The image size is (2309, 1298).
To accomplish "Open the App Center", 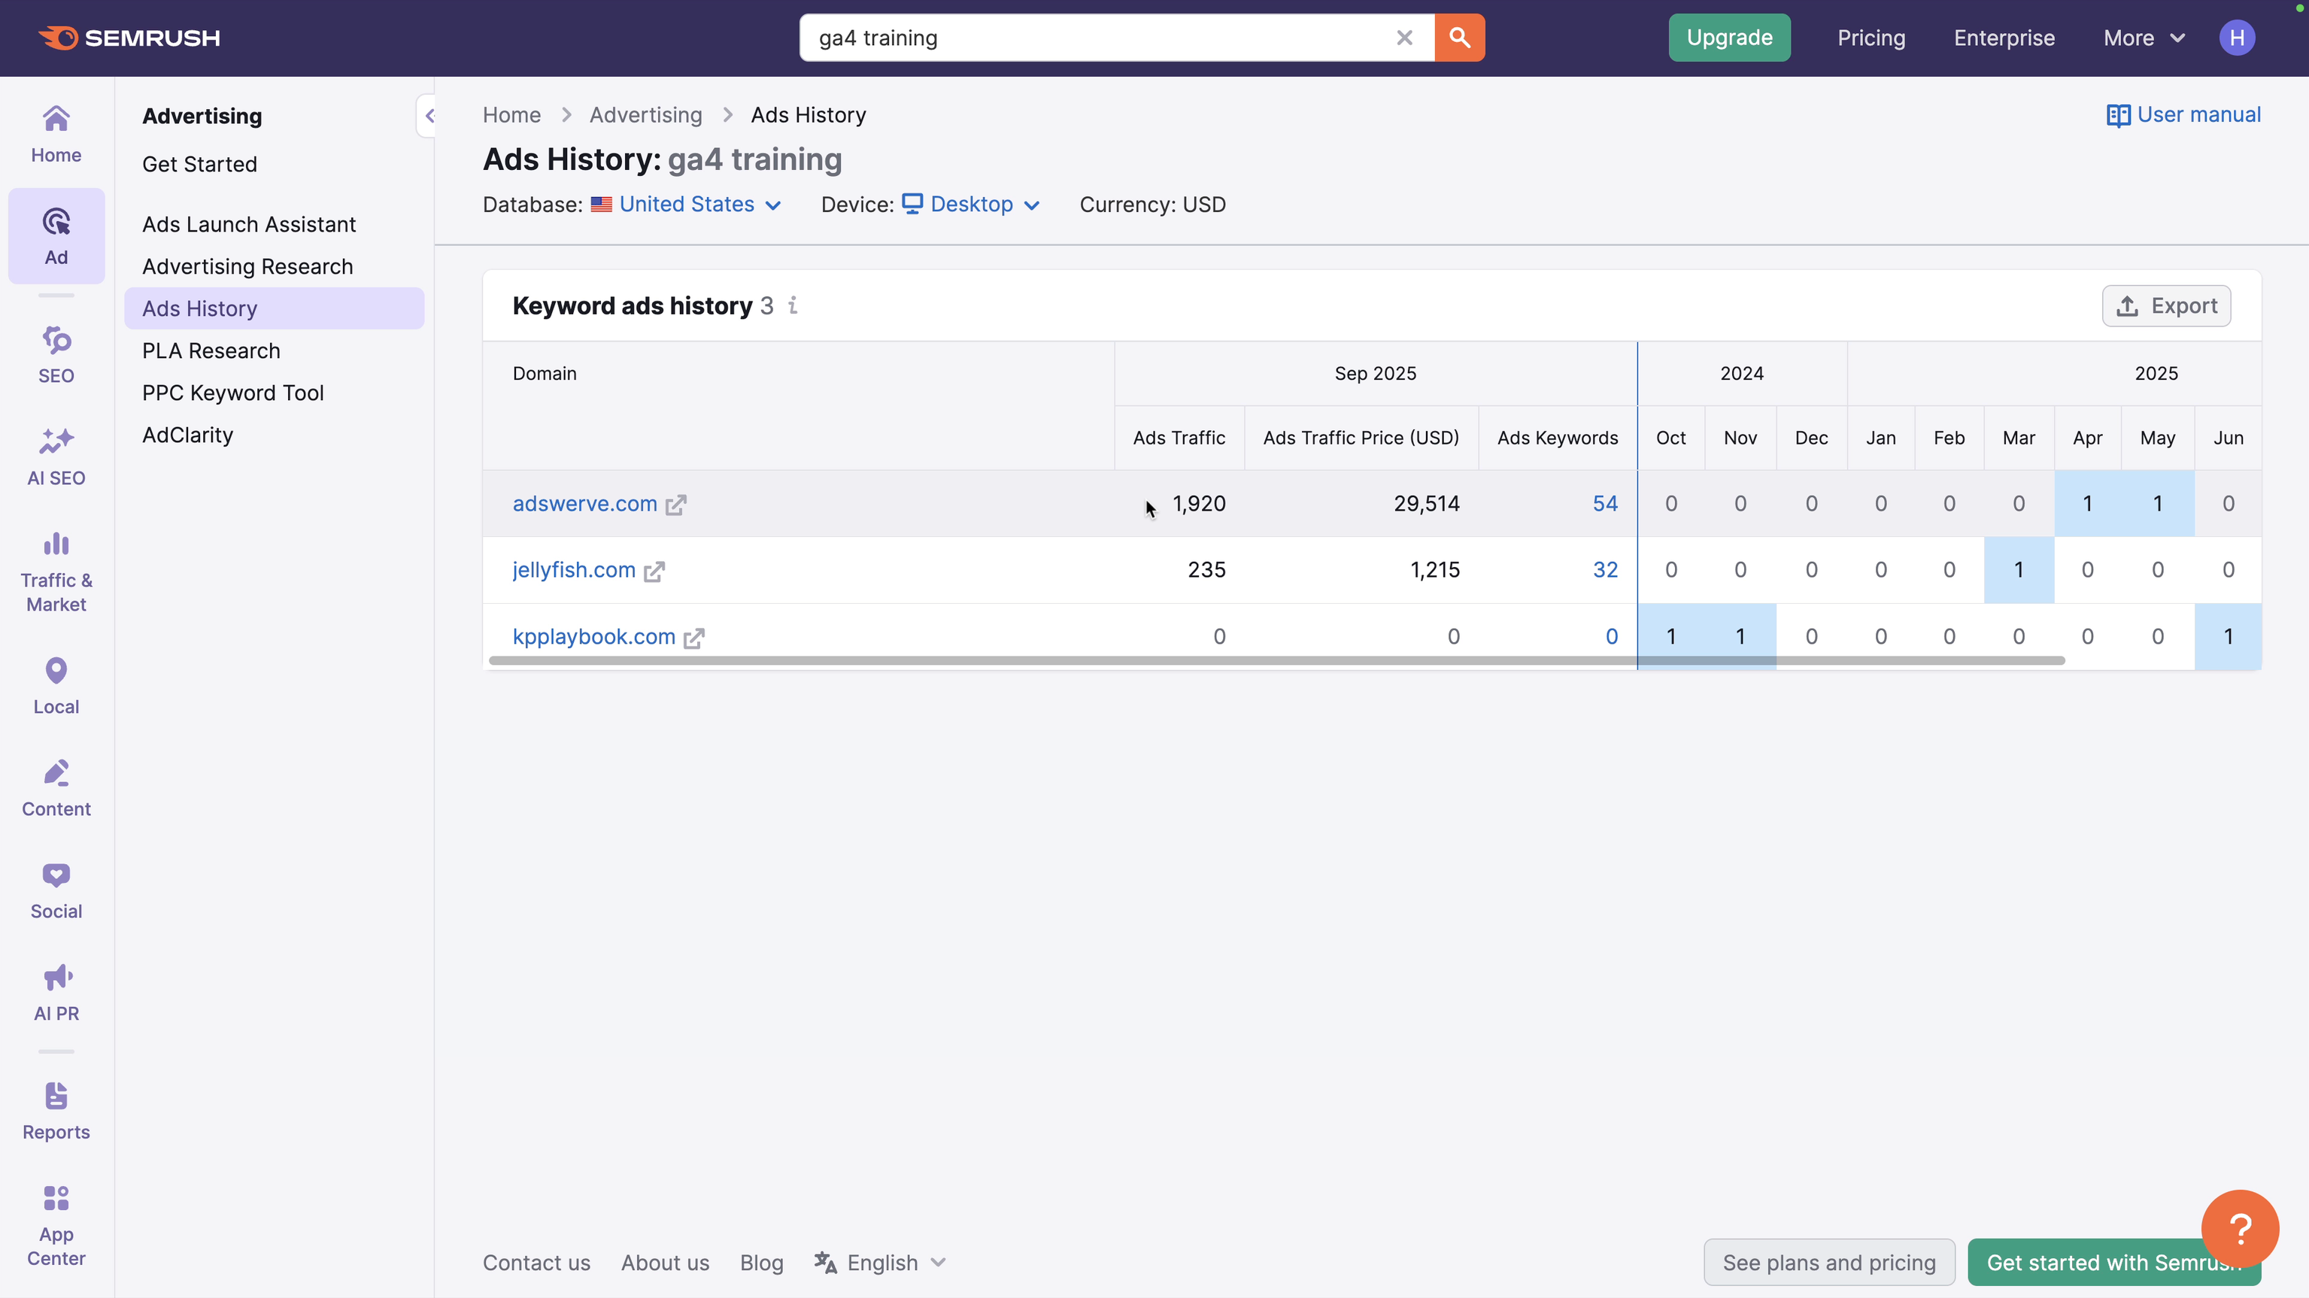I will click(x=56, y=1224).
